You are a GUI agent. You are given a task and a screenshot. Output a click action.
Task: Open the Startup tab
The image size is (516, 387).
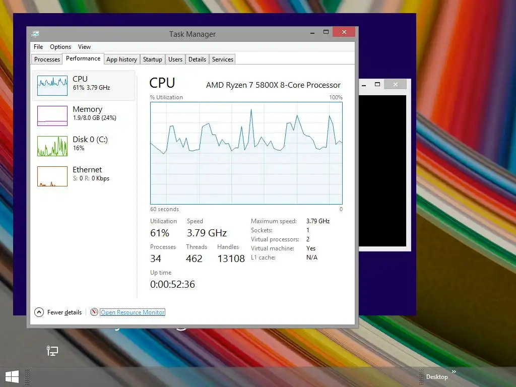click(152, 59)
